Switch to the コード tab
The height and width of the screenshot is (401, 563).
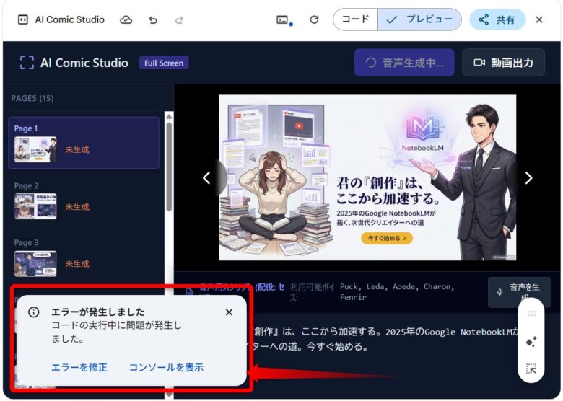[355, 20]
